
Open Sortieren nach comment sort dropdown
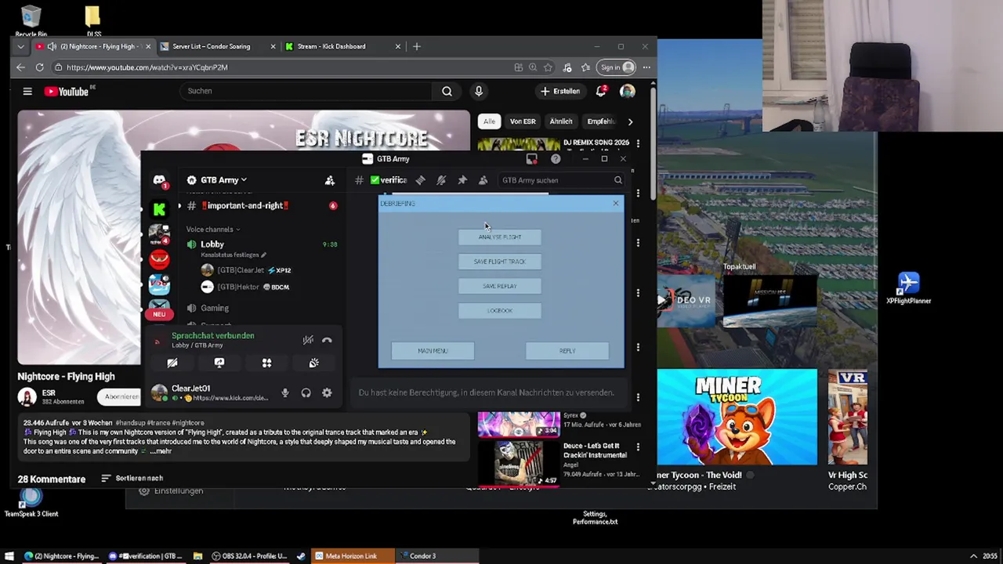(132, 478)
